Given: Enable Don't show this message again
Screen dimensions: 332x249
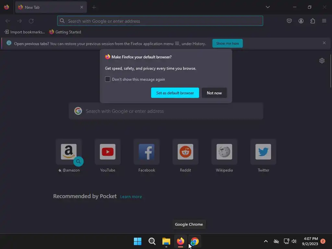Looking at the screenshot, I should (108, 79).
